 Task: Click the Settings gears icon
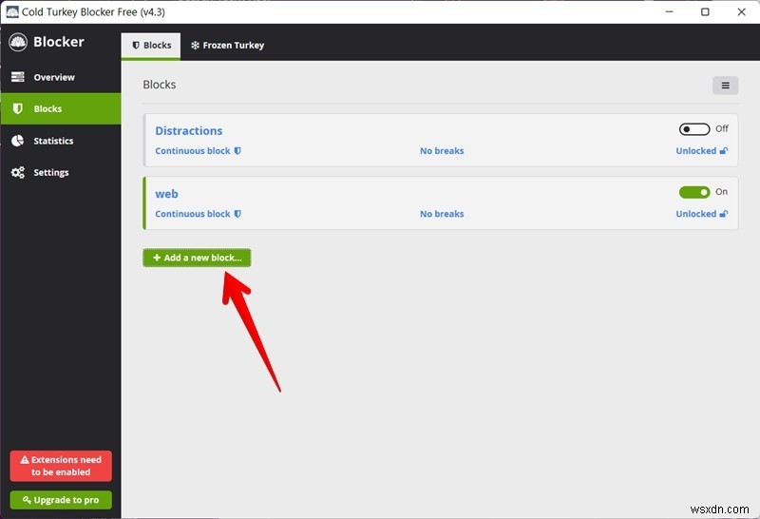pos(18,172)
